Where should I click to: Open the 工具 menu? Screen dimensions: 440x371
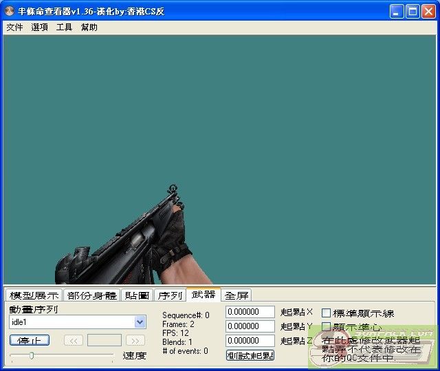pos(64,27)
